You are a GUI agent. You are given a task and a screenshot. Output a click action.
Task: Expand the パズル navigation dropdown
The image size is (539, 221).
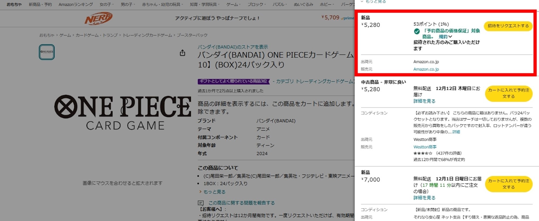pyautogui.click(x=280, y=4)
